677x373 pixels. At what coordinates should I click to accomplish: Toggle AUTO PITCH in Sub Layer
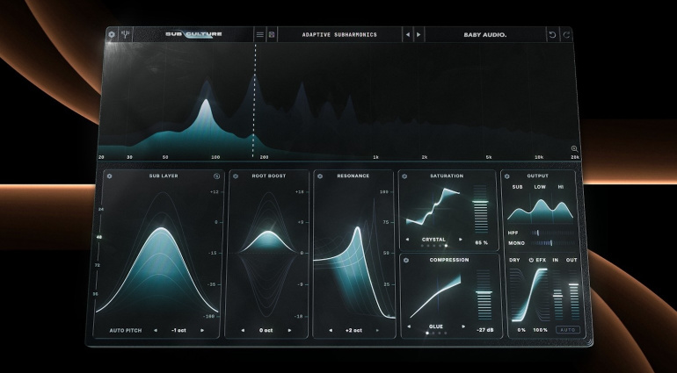(125, 330)
